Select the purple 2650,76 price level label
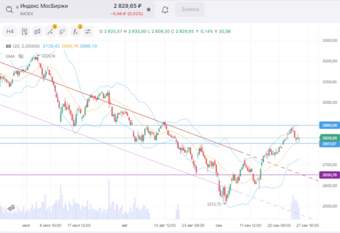This screenshot has height=233, width=340. pos(329,175)
